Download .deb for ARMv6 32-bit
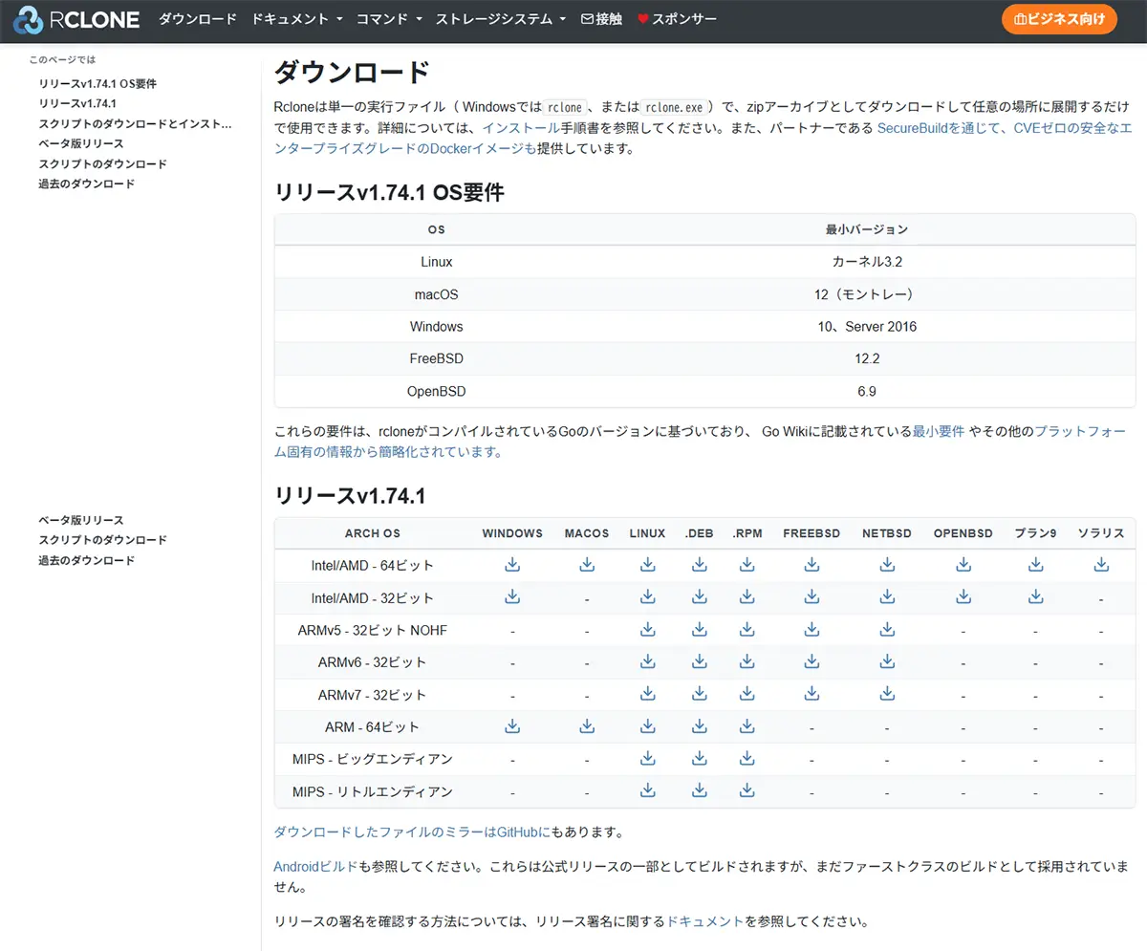The image size is (1147, 951). coord(699,661)
